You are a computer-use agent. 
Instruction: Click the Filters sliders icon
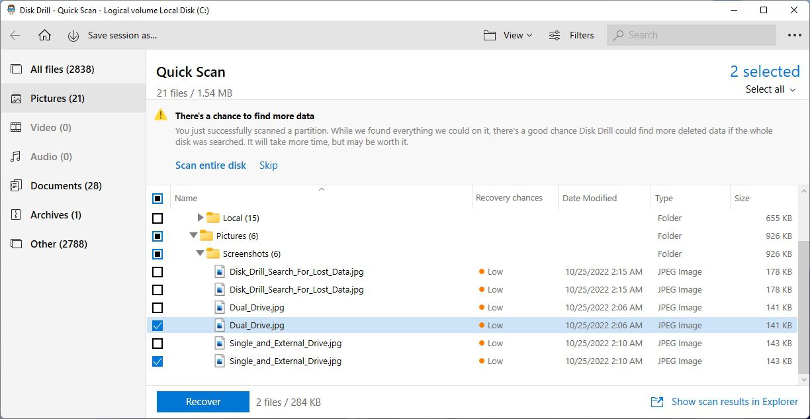tap(555, 35)
